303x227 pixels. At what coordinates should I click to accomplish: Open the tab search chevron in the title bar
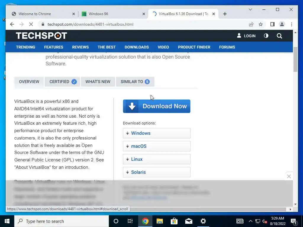250,9
